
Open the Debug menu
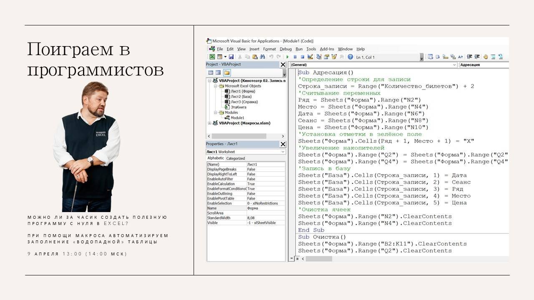[285, 49]
